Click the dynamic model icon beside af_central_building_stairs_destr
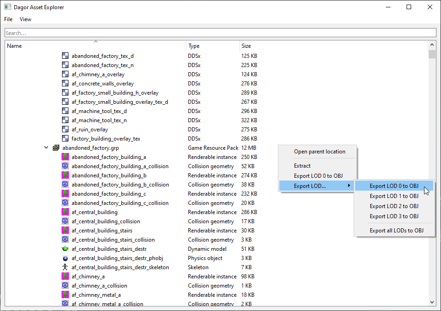Screen dimensions: 441x311 pyautogui.click(x=64, y=249)
